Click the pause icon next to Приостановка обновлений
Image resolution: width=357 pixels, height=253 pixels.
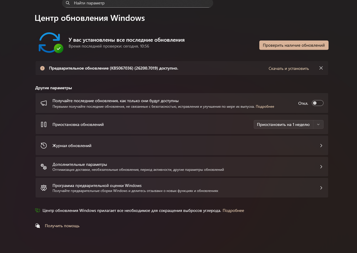coord(44,124)
